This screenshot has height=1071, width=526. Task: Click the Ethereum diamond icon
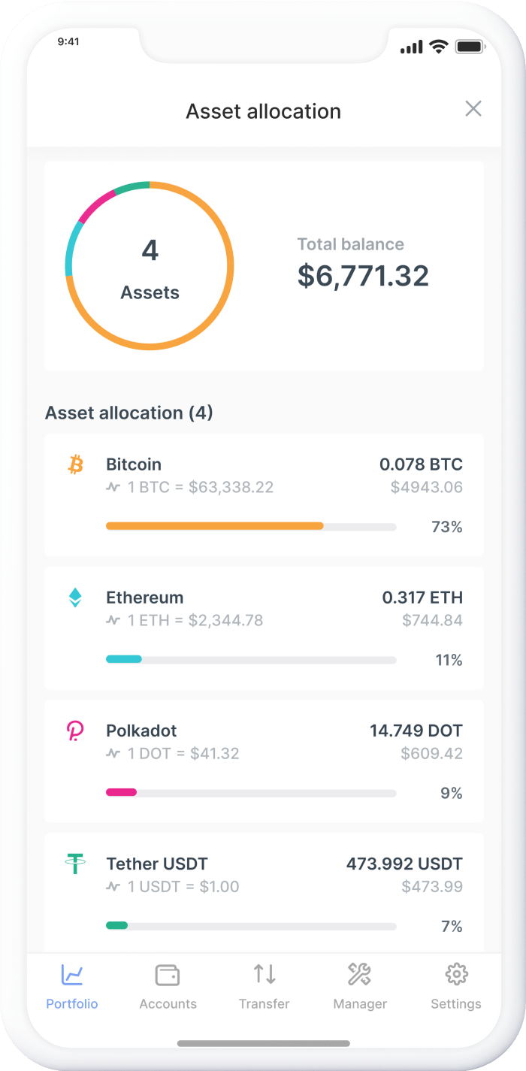click(x=75, y=598)
